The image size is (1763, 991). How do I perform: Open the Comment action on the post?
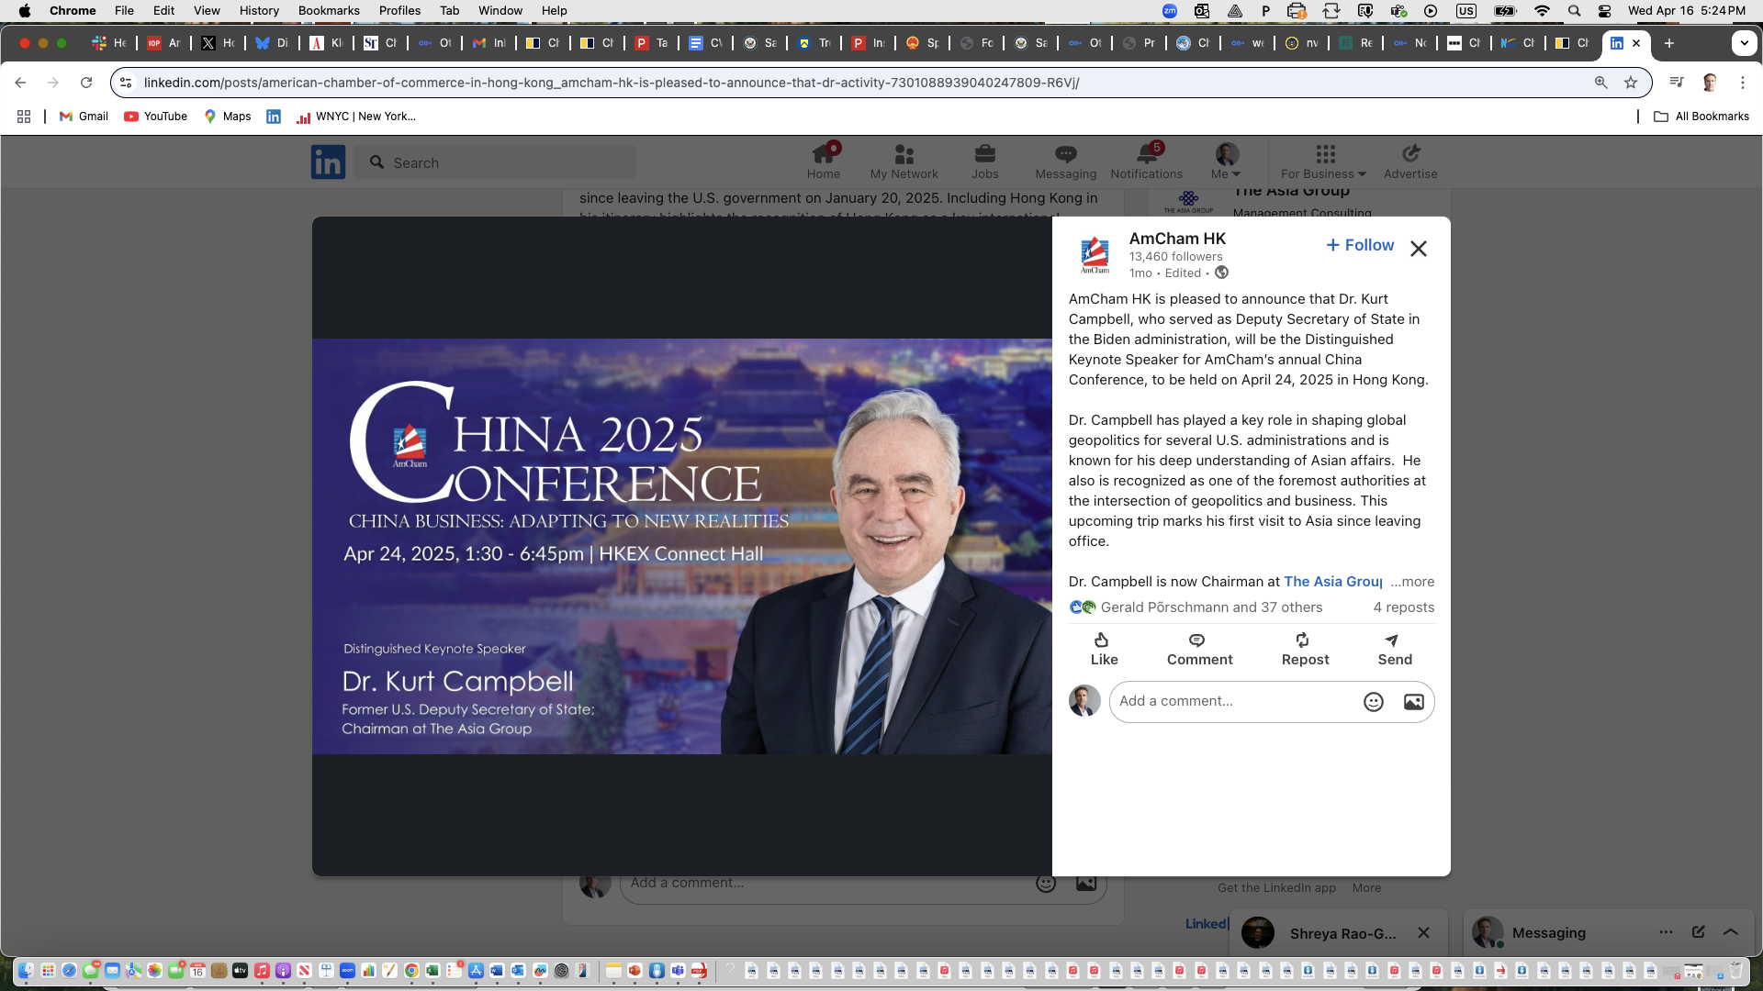point(1199,649)
